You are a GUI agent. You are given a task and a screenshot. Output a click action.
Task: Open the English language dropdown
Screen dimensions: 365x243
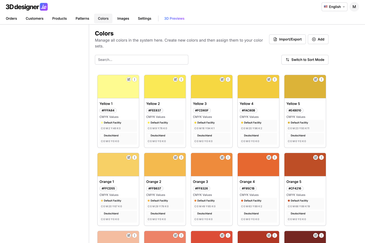pyautogui.click(x=334, y=7)
